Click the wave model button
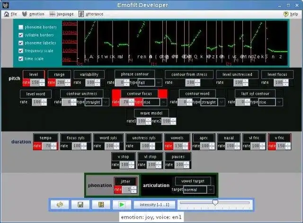This screenshot has width=303, height=223. (151, 113)
